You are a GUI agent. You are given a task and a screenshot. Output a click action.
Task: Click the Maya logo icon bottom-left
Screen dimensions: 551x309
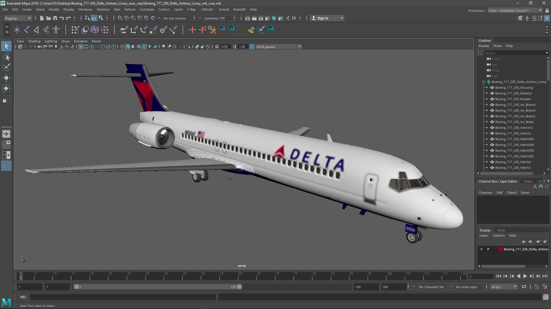pyautogui.click(x=6, y=302)
